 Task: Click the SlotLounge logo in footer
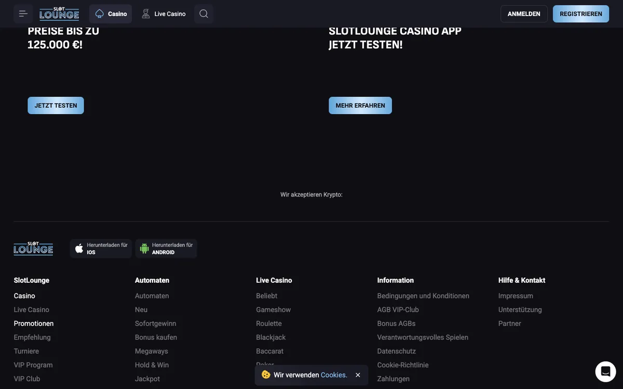click(33, 248)
